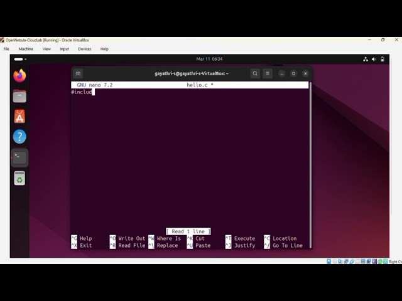Click the ^U Paste shortcut

198,245
